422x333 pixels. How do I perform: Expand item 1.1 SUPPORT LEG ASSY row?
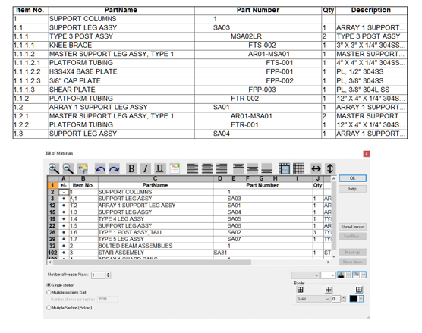pyautogui.click(x=64, y=199)
